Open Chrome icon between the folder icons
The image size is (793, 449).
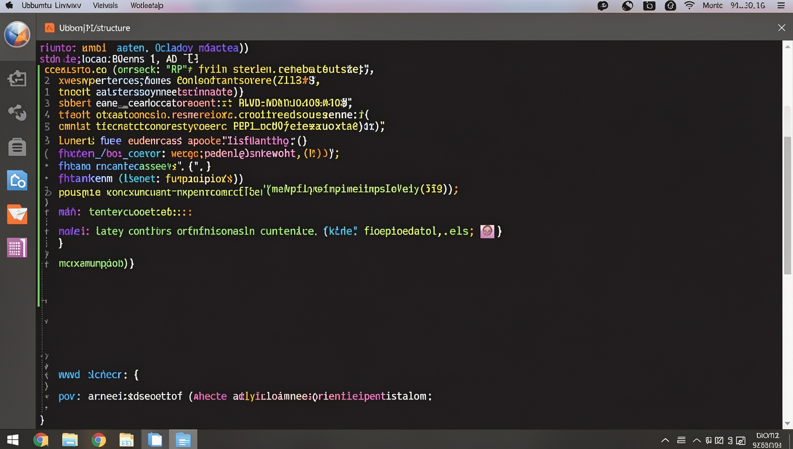click(x=99, y=440)
